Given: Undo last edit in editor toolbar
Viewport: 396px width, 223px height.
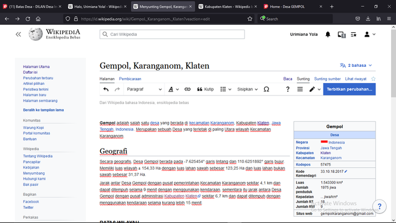Looking at the screenshot, I should pyautogui.click(x=106, y=89).
